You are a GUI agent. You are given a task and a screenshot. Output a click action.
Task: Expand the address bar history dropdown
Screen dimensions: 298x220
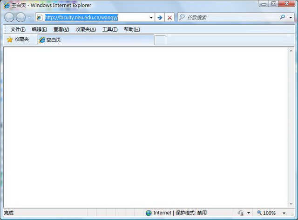(x=151, y=18)
